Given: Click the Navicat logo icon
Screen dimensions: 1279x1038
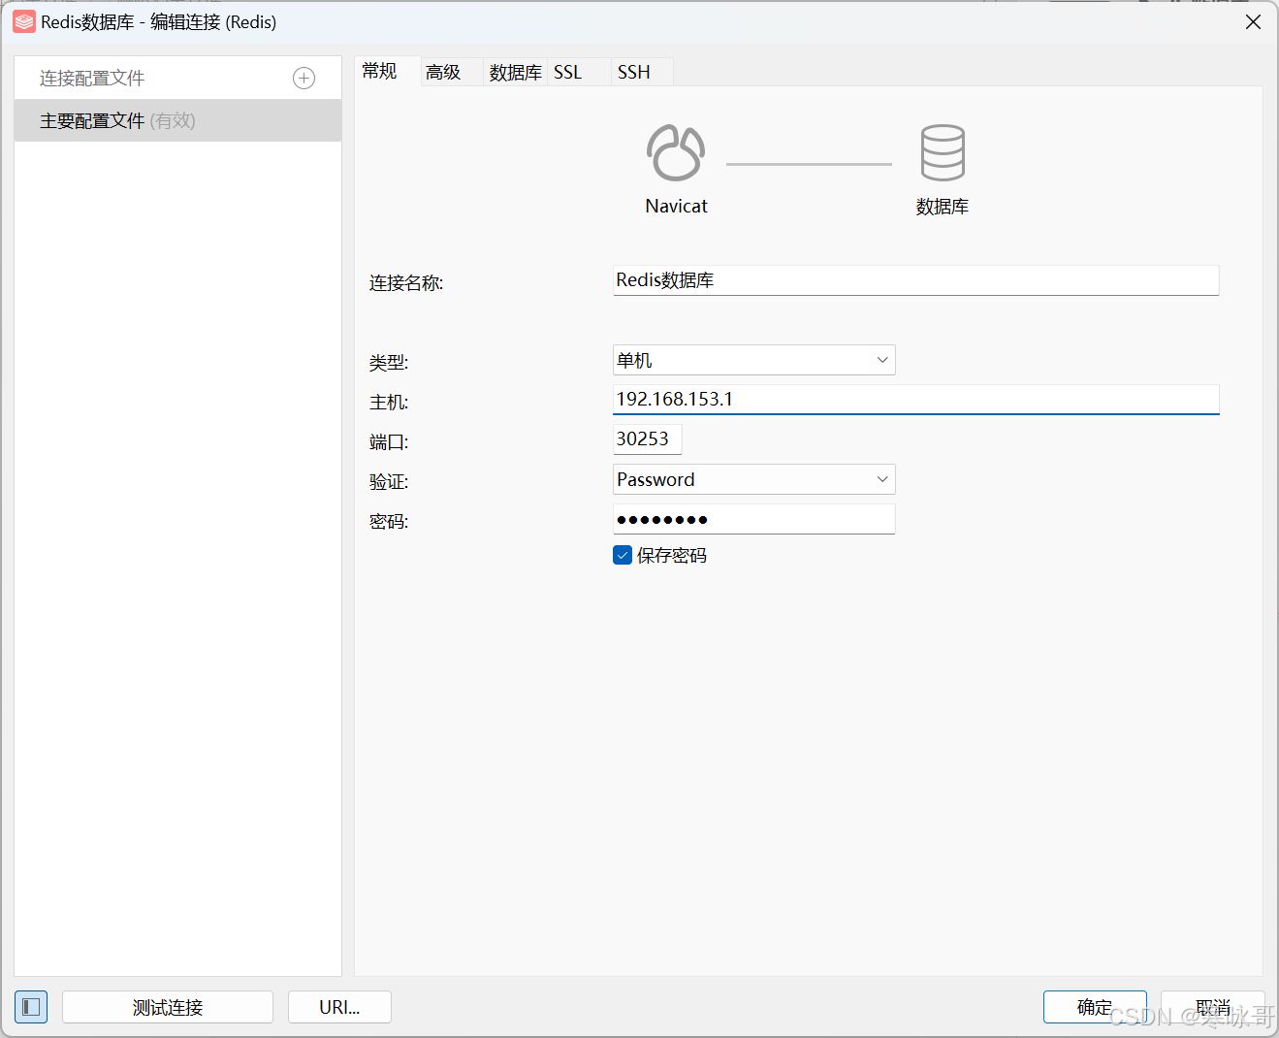Looking at the screenshot, I should coord(676,152).
